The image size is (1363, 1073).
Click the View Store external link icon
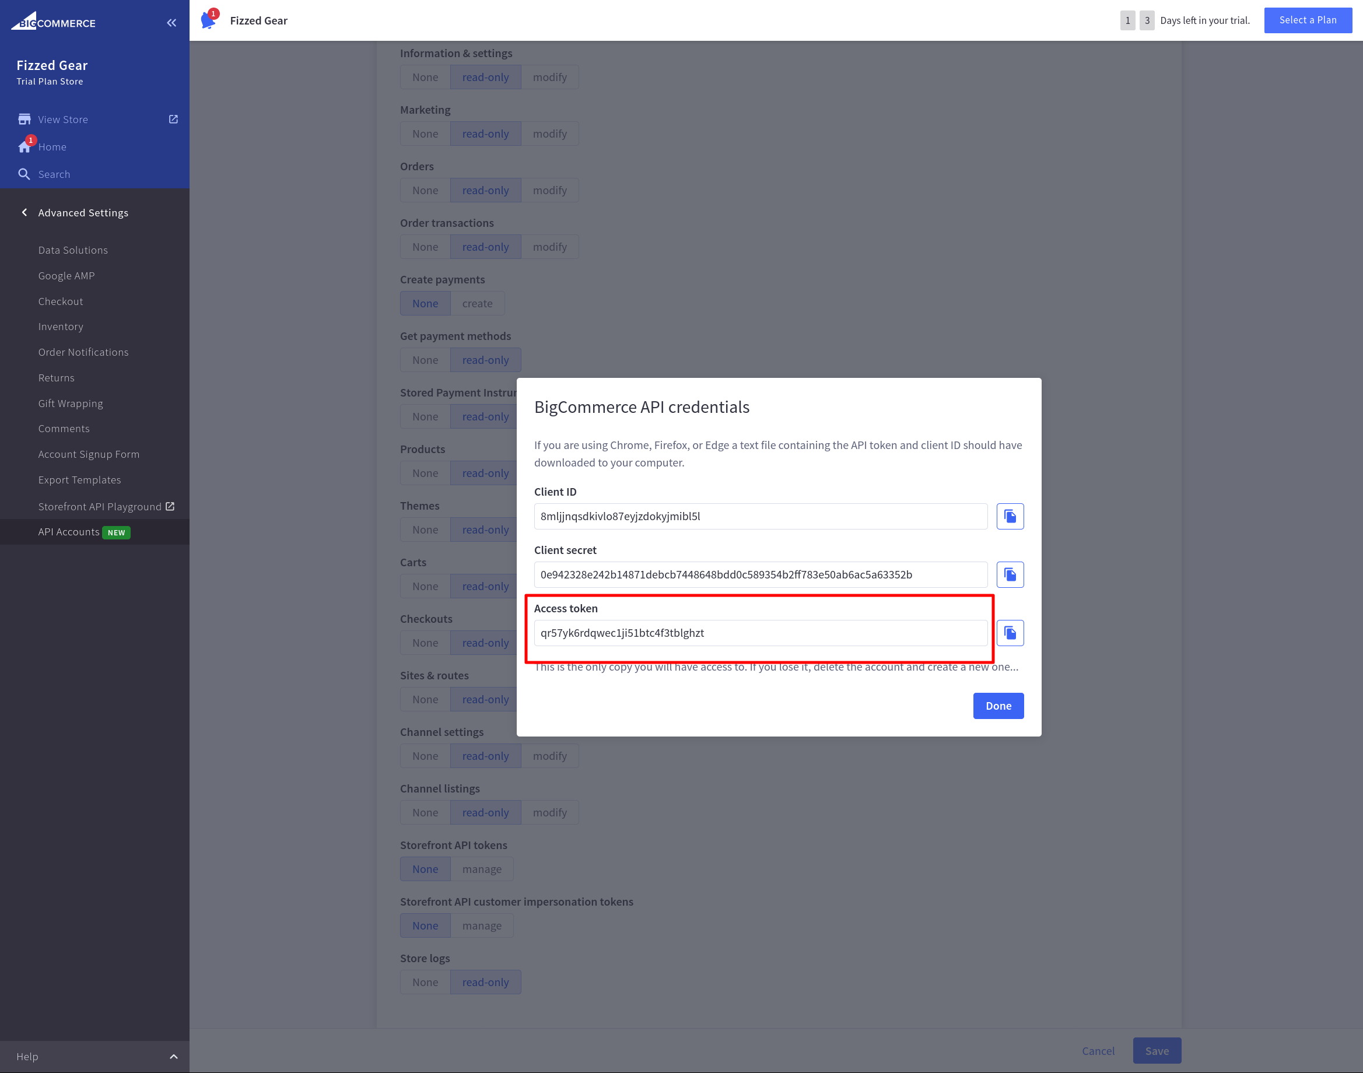coord(173,120)
